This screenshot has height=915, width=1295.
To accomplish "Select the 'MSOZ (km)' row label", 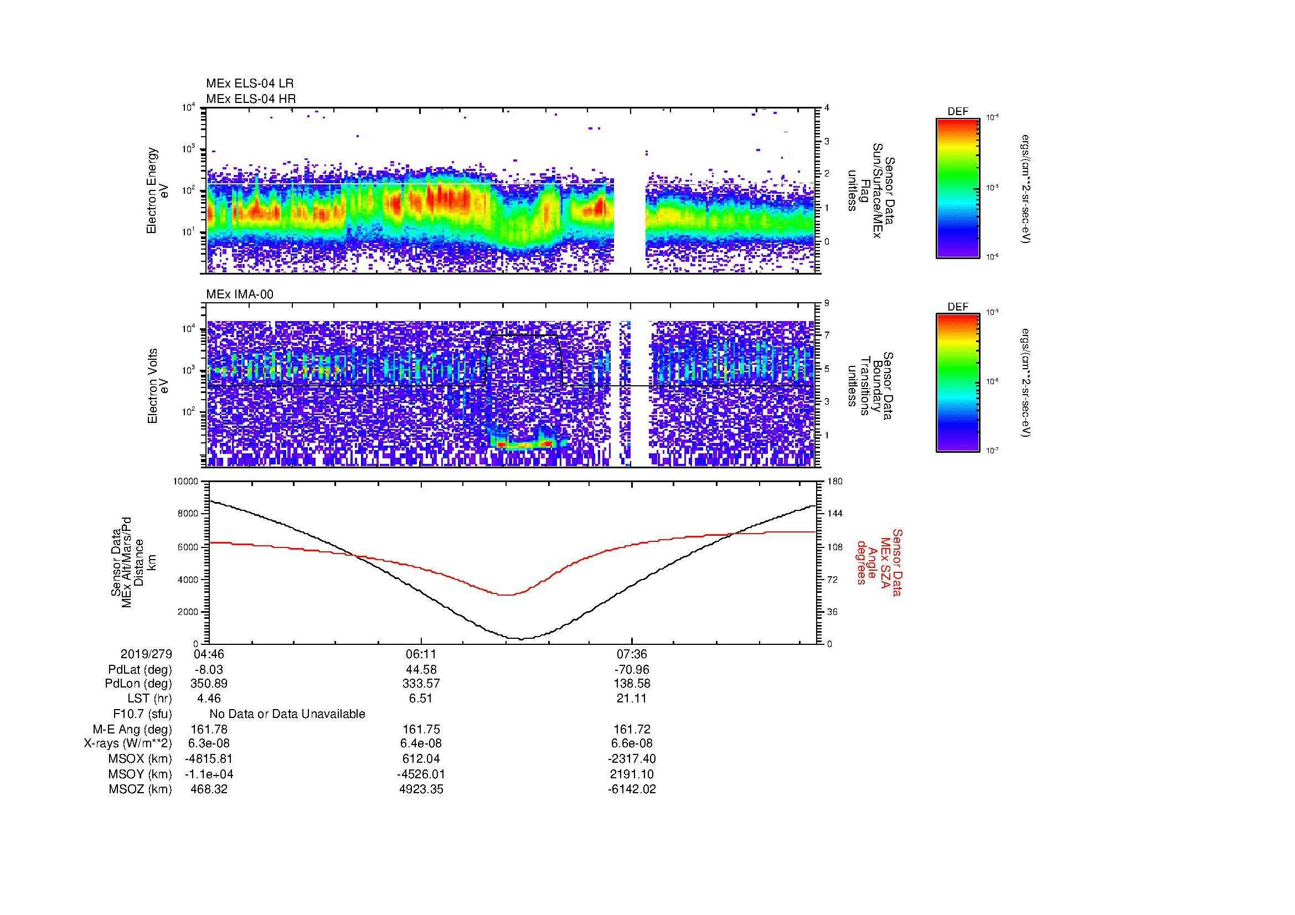I will pyautogui.click(x=140, y=790).
